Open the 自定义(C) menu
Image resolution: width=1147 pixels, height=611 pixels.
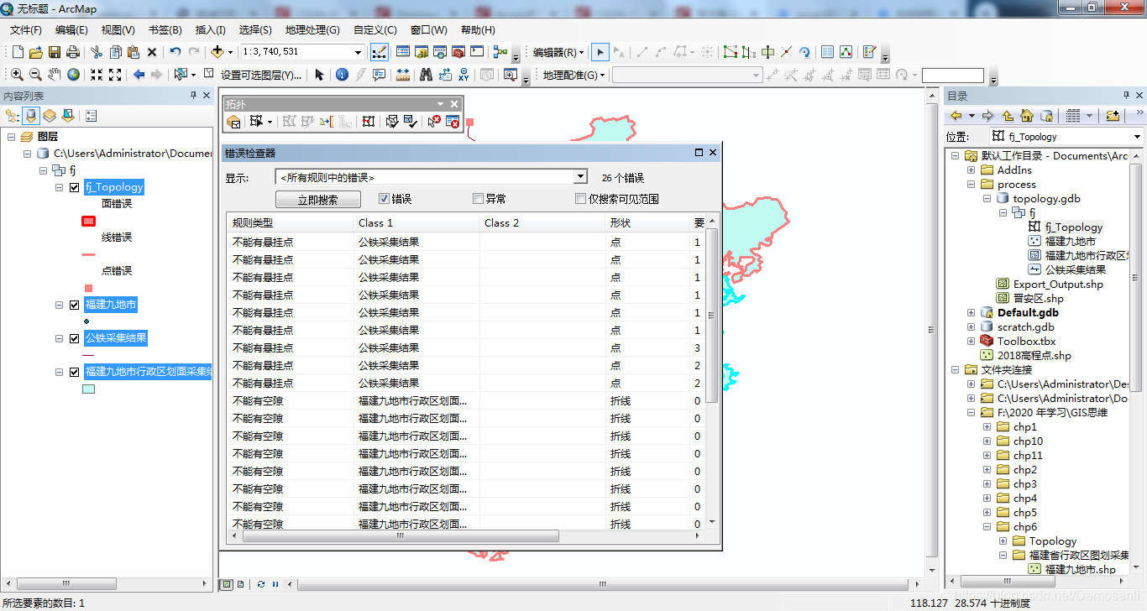(375, 29)
